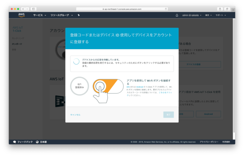Click the dialog title 登録コードまたはデバイス ID

tap(121, 38)
